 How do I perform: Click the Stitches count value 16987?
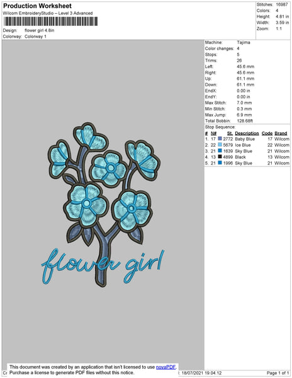(282, 4)
